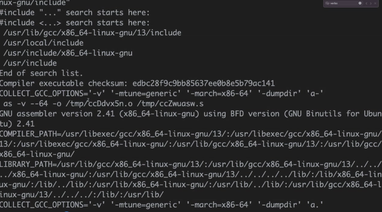Click the 'as -v --64' command text
This screenshot has height=212, width=382.
[x=25, y=104]
